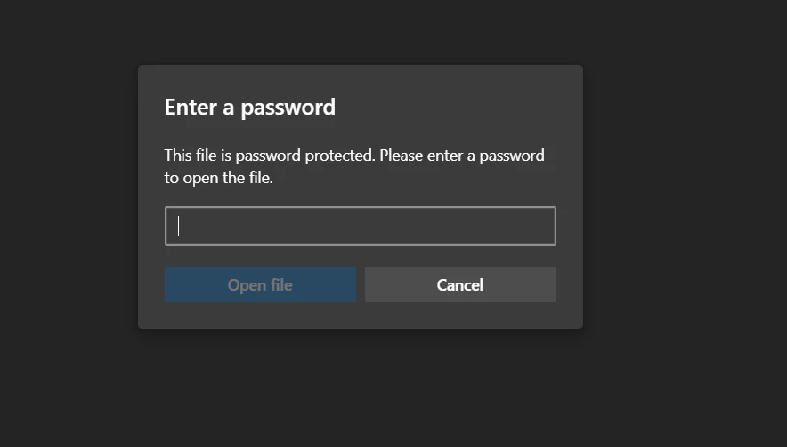Click the "This file is password protected" message
The height and width of the screenshot is (447, 787).
354,156
